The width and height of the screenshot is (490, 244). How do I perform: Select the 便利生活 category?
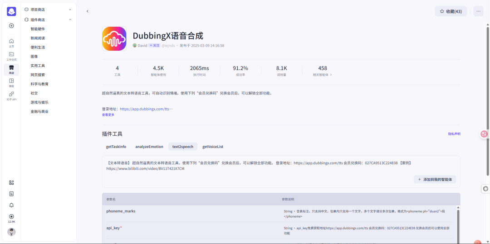[x=38, y=48]
